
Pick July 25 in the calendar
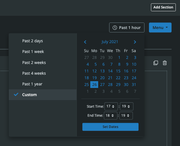tap(87, 85)
